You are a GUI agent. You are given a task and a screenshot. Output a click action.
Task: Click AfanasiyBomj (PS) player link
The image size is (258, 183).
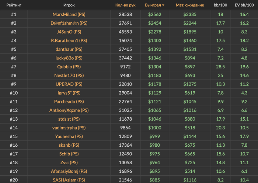69,171
